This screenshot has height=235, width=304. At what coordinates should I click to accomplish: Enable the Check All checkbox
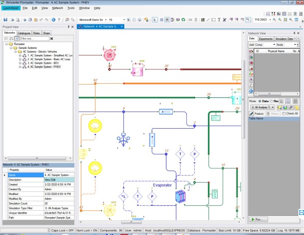pos(284,113)
